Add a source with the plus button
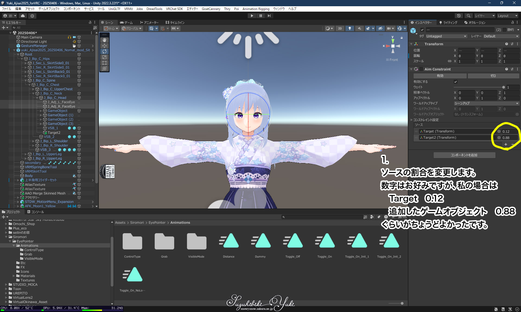 [506, 144]
